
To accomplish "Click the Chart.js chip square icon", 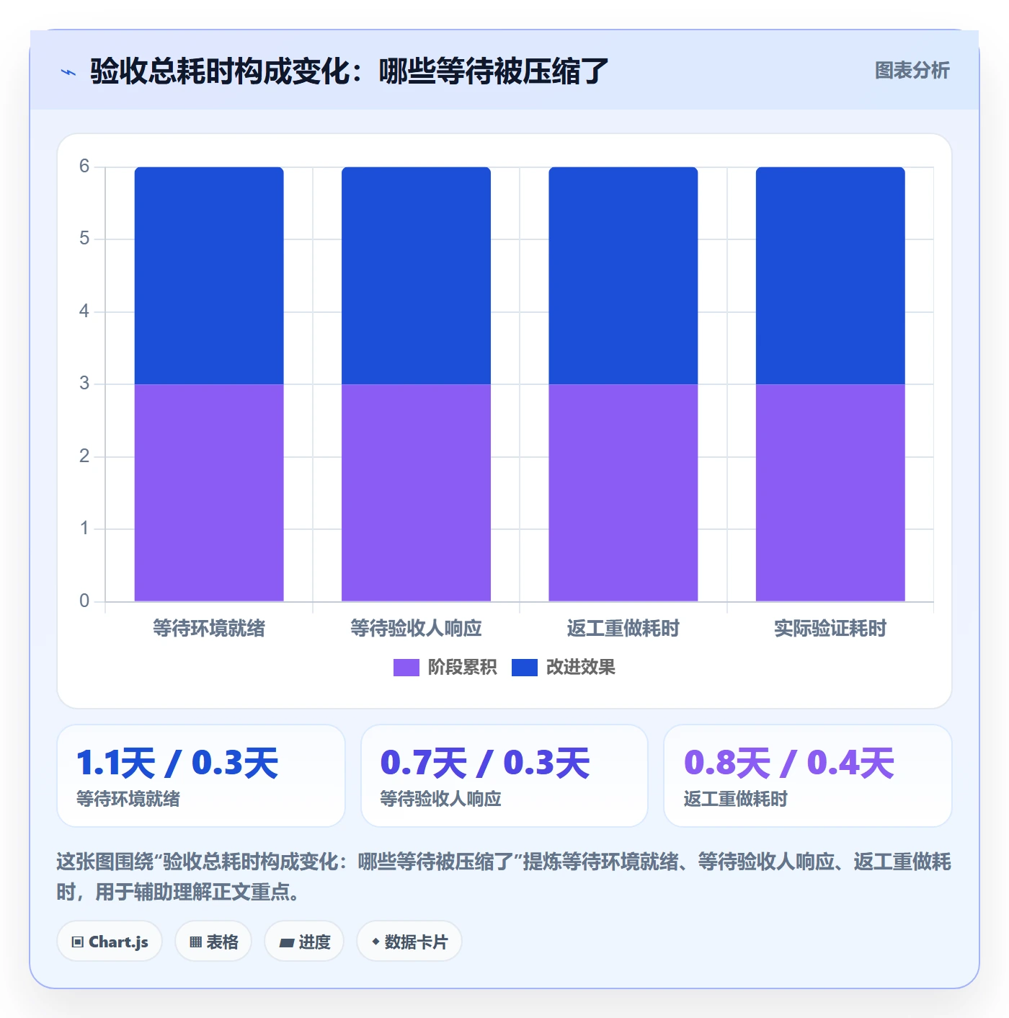I will click(x=78, y=942).
